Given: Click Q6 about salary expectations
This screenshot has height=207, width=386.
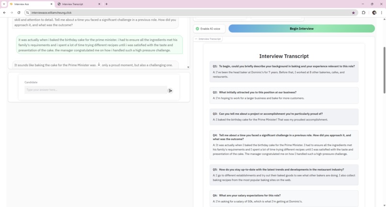Looking at the screenshot, I should [x=247, y=196].
